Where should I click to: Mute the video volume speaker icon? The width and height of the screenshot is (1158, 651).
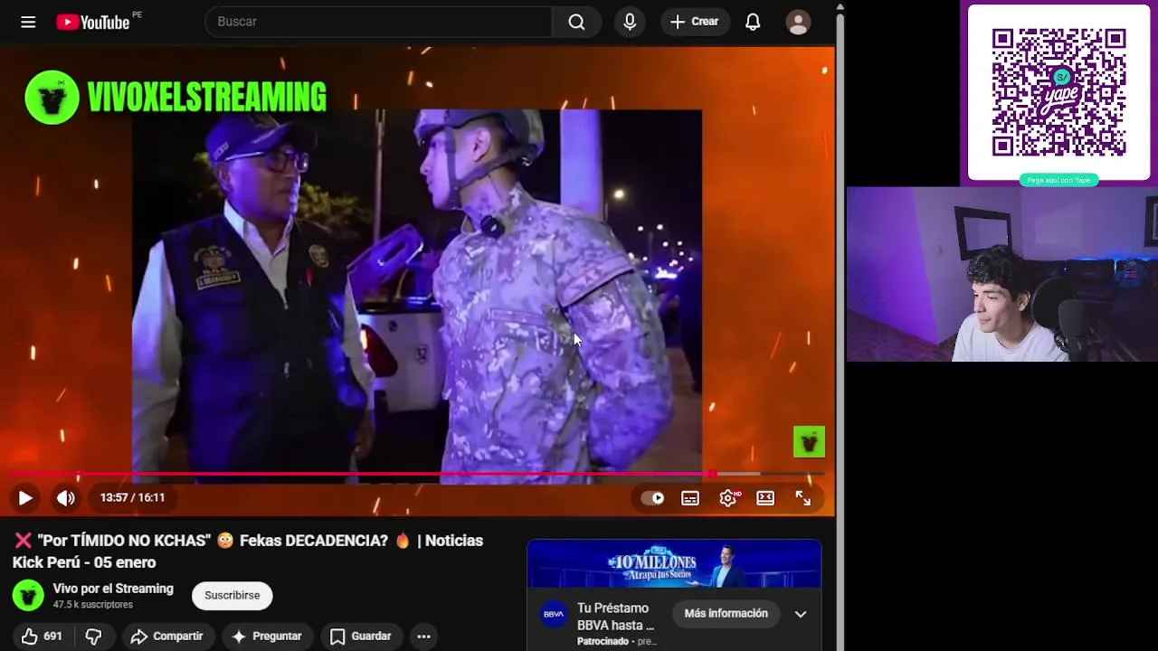pyautogui.click(x=66, y=497)
